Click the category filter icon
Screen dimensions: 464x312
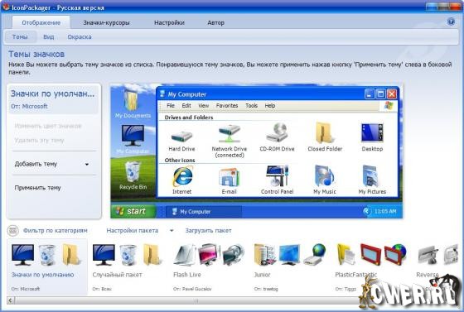(12, 231)
